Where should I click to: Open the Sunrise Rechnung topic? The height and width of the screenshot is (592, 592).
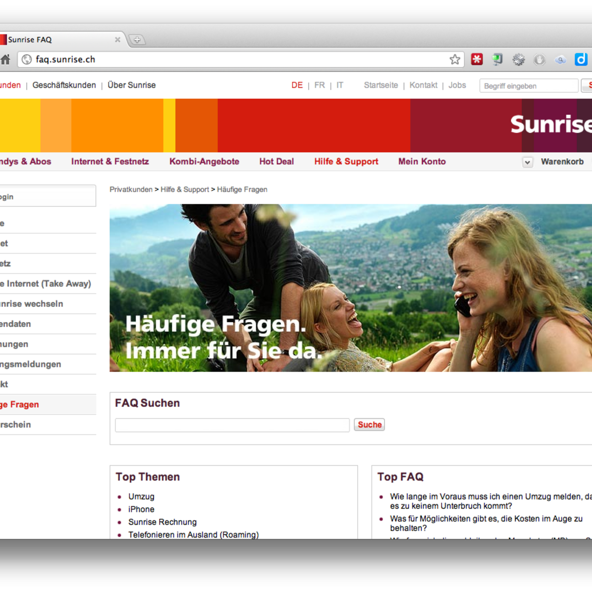click(162, 522)
